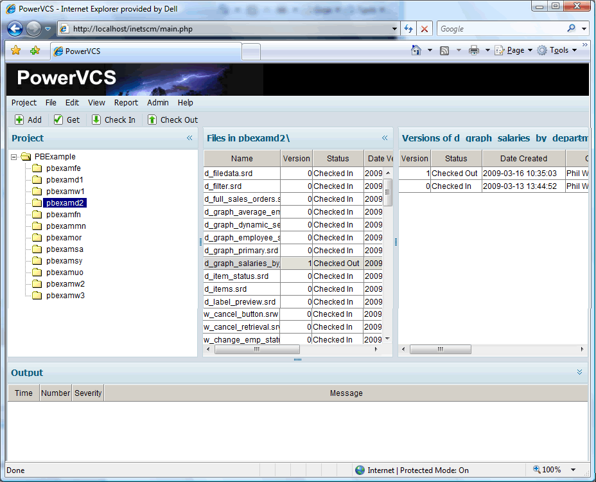Open the File menu
Image resolution: width=596 pixels, height=482 pixels.
pos(51,103)
